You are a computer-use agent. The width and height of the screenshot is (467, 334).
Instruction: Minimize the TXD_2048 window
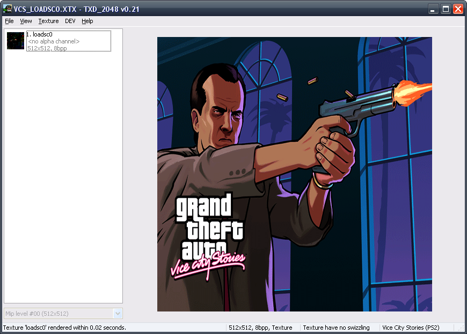[x=433, y=9]
